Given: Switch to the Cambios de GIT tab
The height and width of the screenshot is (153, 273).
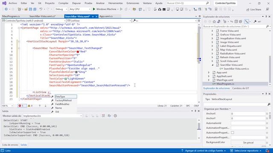Looking at the screenshot, I should pyautogui.click(x=241, y=88).
